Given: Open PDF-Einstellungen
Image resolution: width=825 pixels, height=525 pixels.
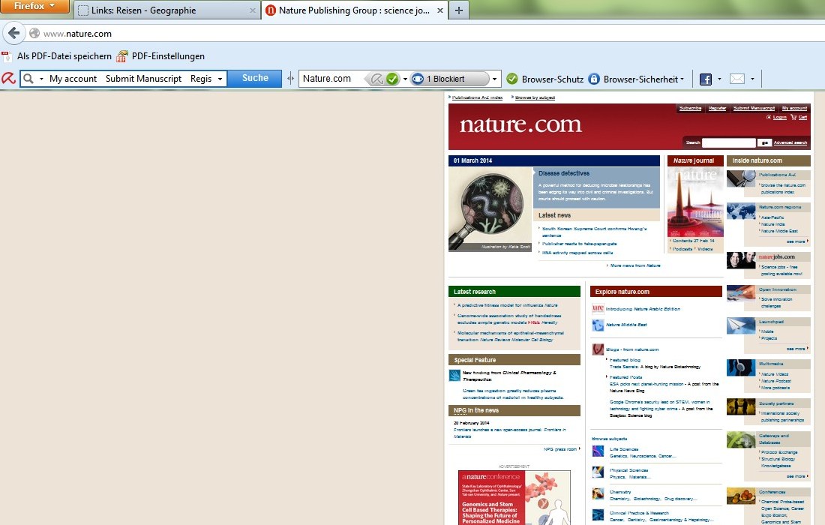Looking at the screenshot, I should click(x=168, y=56).
